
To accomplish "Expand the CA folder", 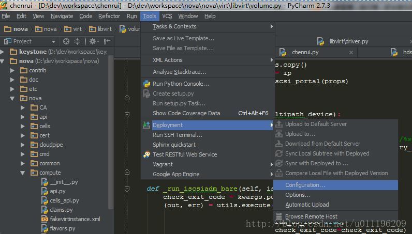I will (x=23, y=107).
